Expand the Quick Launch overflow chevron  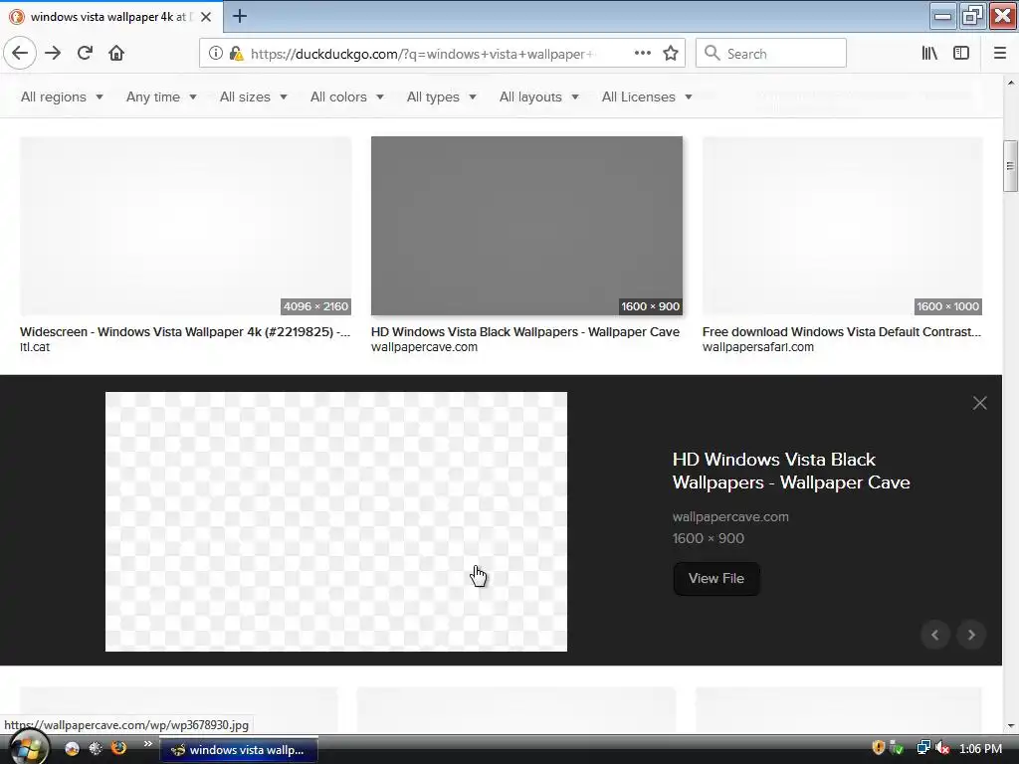point(148,744)
